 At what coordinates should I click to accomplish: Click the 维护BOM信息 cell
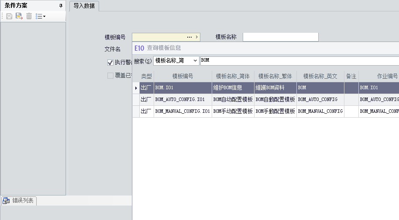click(233, 88)
